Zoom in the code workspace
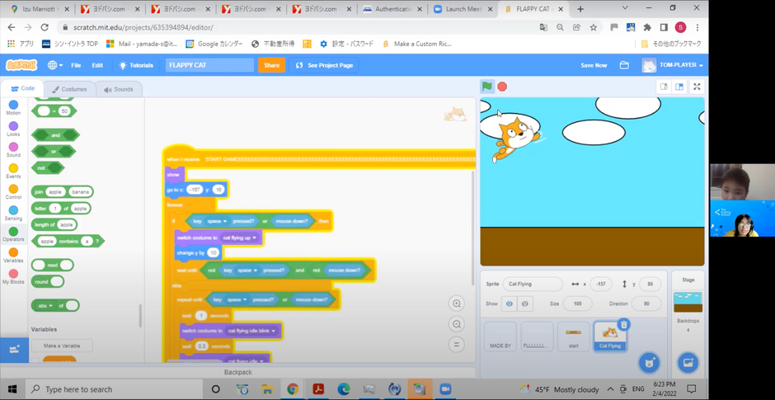 pos(457,303)
